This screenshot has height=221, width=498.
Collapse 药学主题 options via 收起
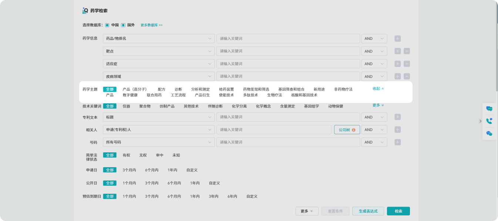click(x=378, y=89)
